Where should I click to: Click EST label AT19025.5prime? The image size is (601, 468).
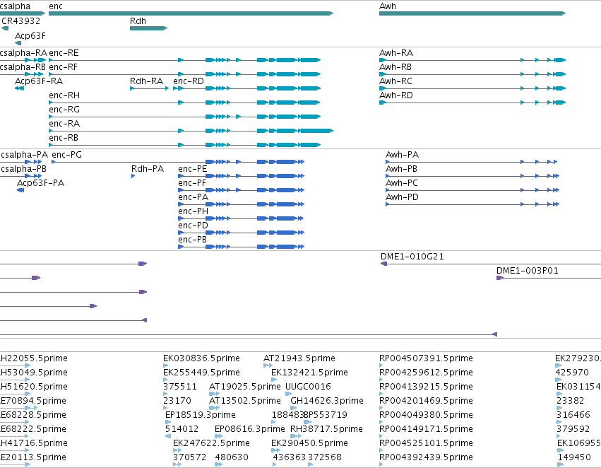245,387
